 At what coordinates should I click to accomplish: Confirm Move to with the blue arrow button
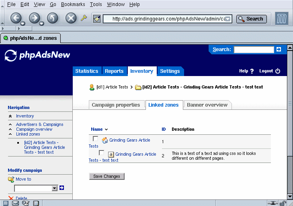point(61,187)
